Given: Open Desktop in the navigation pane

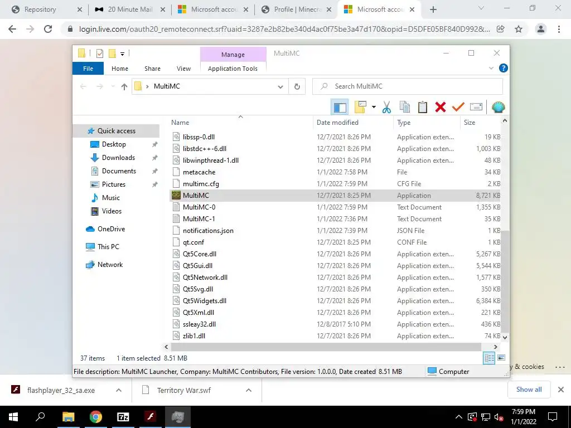Looking at the screenshot, I should pyautogui.click(x=114, y=144).
